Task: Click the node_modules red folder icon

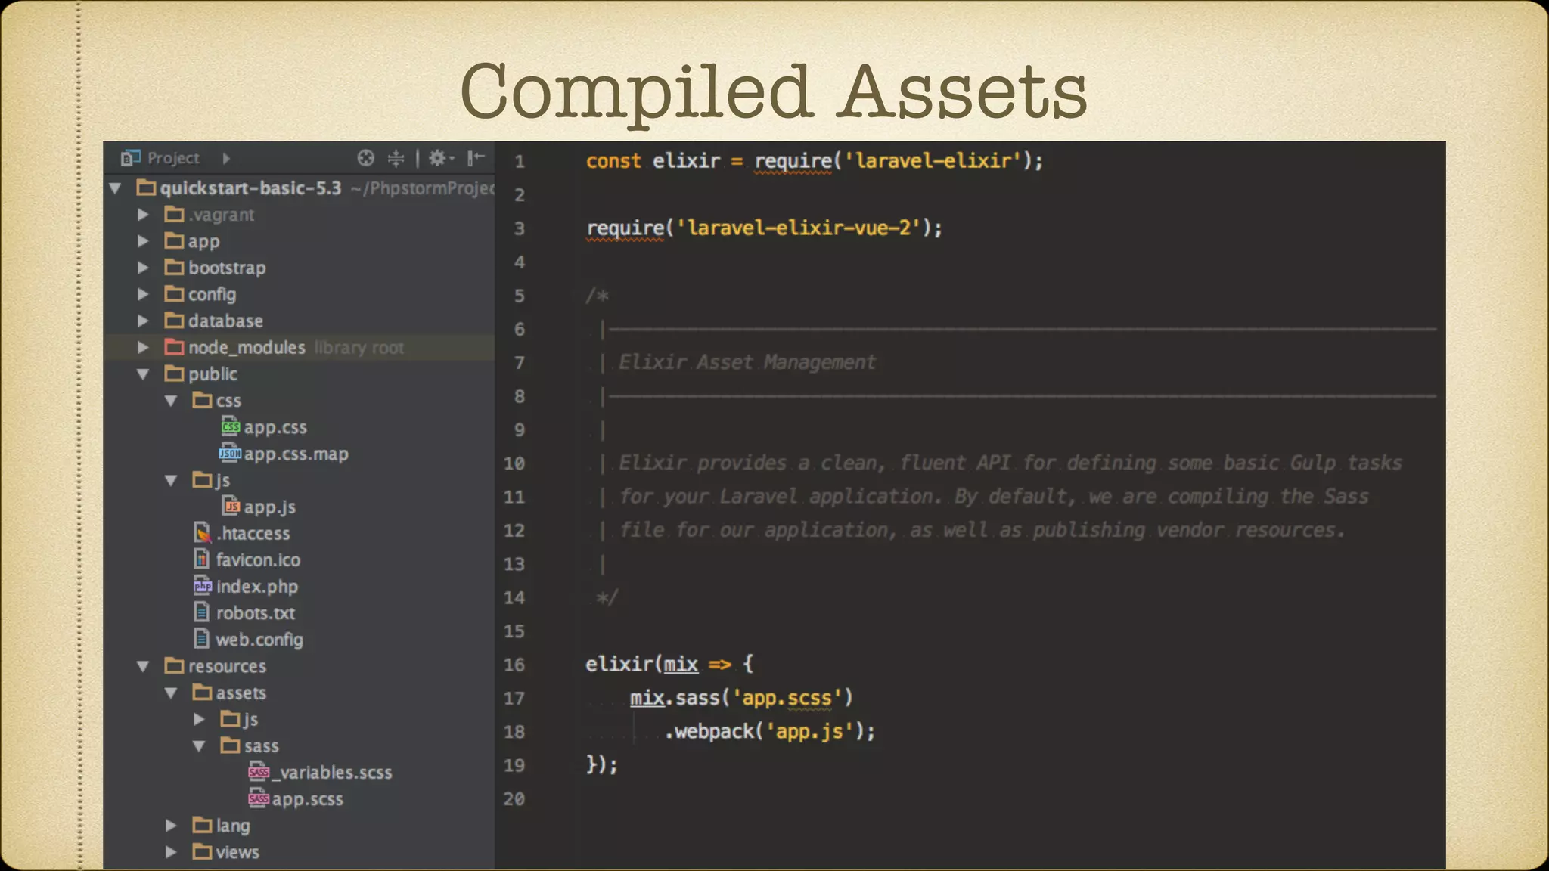Action: 175,347
